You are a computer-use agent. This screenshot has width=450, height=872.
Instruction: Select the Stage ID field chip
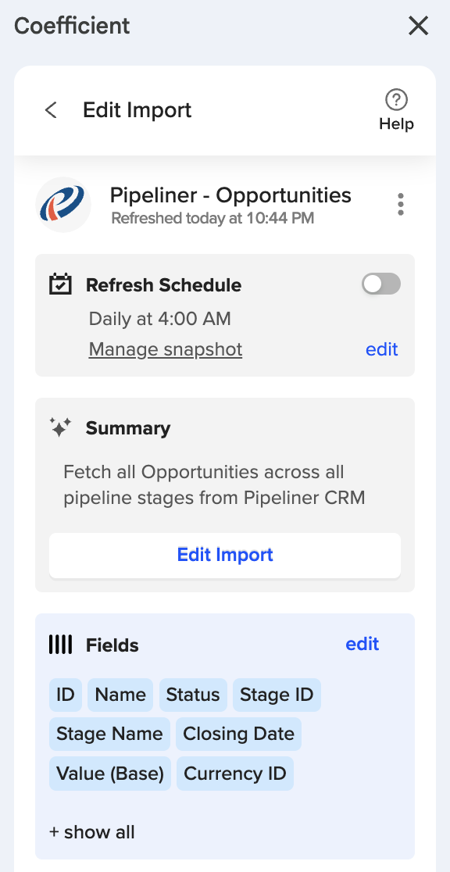(277, 695)
